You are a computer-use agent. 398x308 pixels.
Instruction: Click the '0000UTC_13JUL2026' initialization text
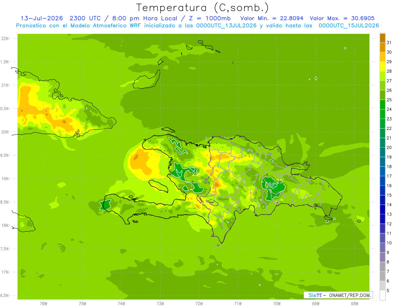click(226, 26)
